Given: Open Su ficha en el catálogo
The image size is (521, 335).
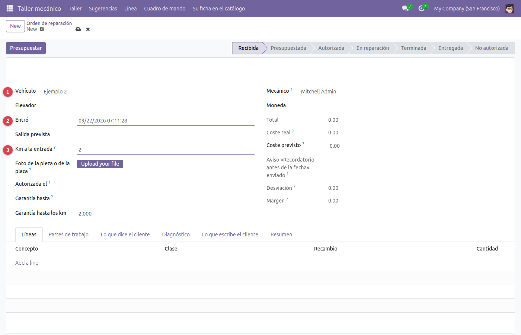Looking at the screenshot, I should [x=219, y=9].
